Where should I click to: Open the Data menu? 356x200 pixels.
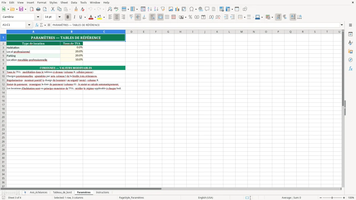[74, 2]
